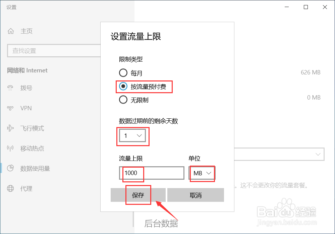This screenshot has height=234, width=335.
Task: Click the proxy globe icon
Action: coord(10,188)
